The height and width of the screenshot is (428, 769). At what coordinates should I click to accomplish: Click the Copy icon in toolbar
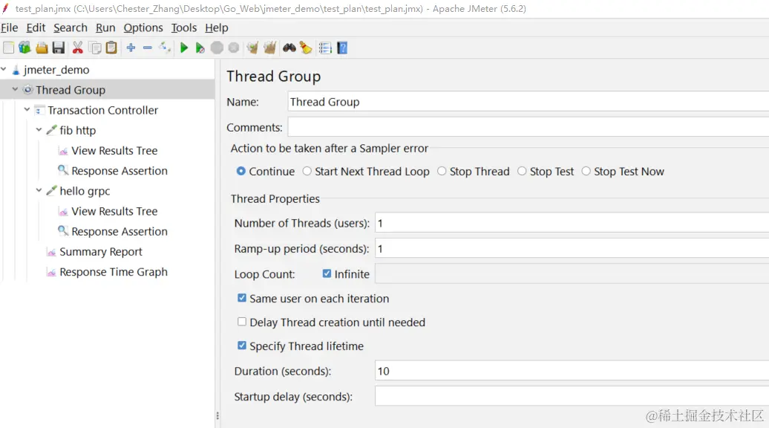tap(95, 48)
